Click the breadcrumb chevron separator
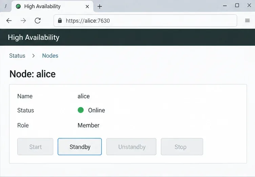Image resolution: width=255 pixels, height=177 pixels. pos(34,56)
